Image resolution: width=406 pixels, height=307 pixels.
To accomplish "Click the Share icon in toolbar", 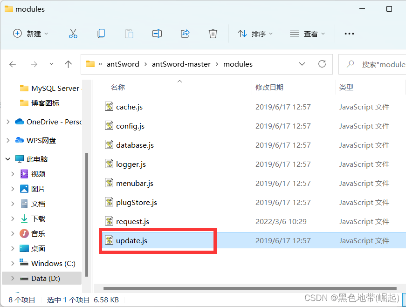I will (185, 34).
